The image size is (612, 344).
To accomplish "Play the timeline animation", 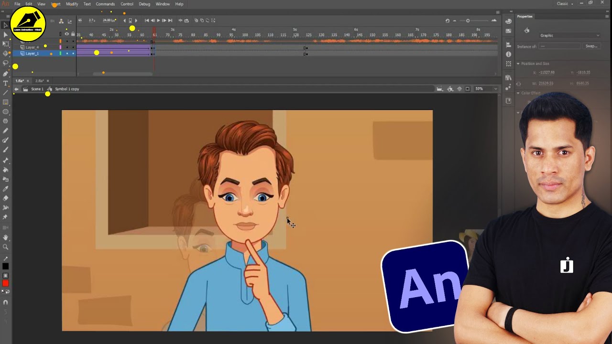I will [x=158, y=21].
